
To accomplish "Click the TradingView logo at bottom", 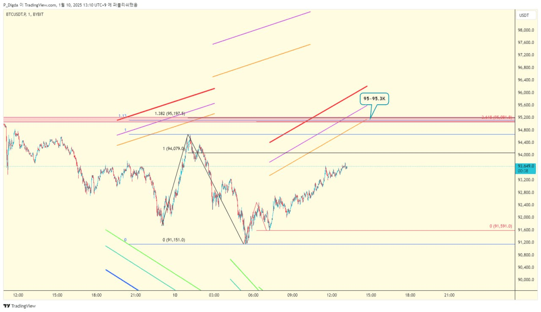I will (x=19, y=306).
